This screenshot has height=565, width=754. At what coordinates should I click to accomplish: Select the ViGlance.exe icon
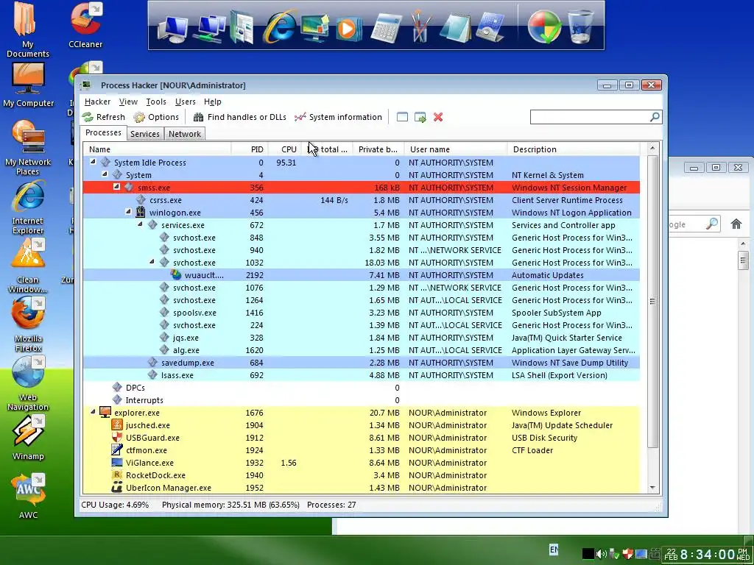pyautogui.click(x=117, y=462)
